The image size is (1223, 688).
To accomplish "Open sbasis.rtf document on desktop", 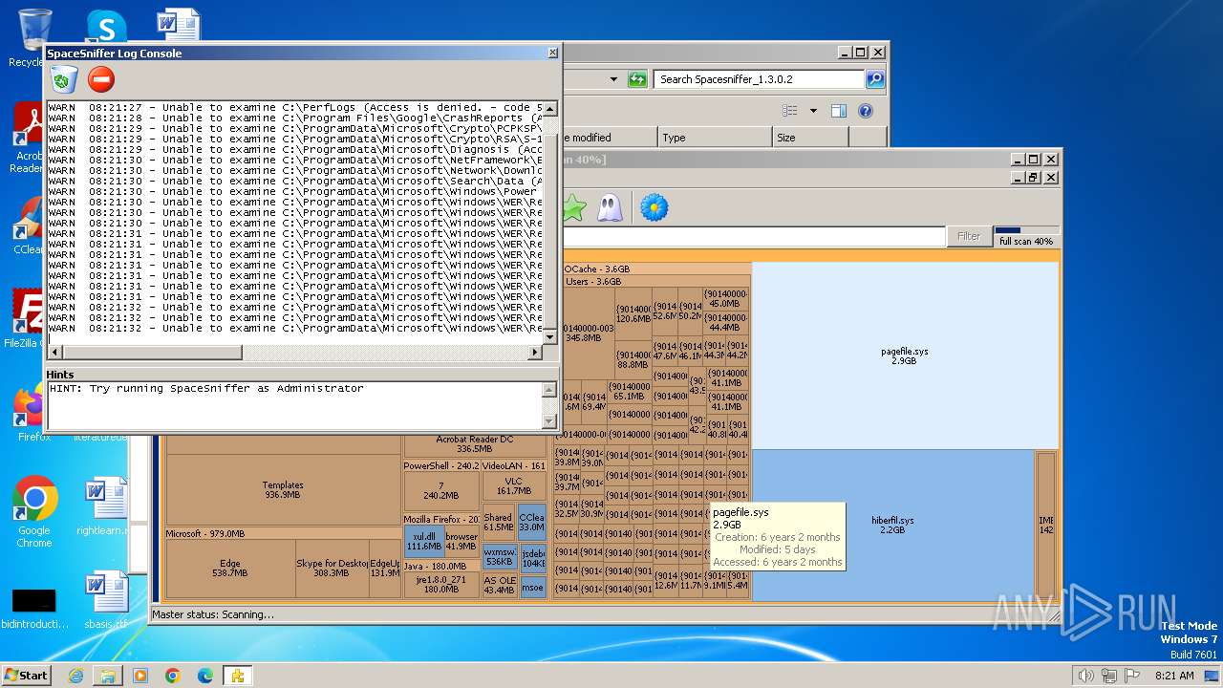I will (105, 600).
